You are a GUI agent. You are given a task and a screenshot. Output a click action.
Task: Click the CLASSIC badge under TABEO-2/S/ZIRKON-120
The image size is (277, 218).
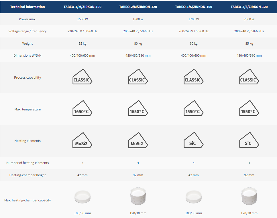[249, 77]
